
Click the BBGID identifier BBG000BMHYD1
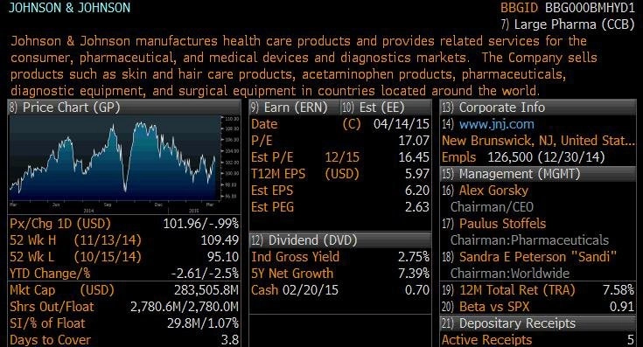pos(590,8)
